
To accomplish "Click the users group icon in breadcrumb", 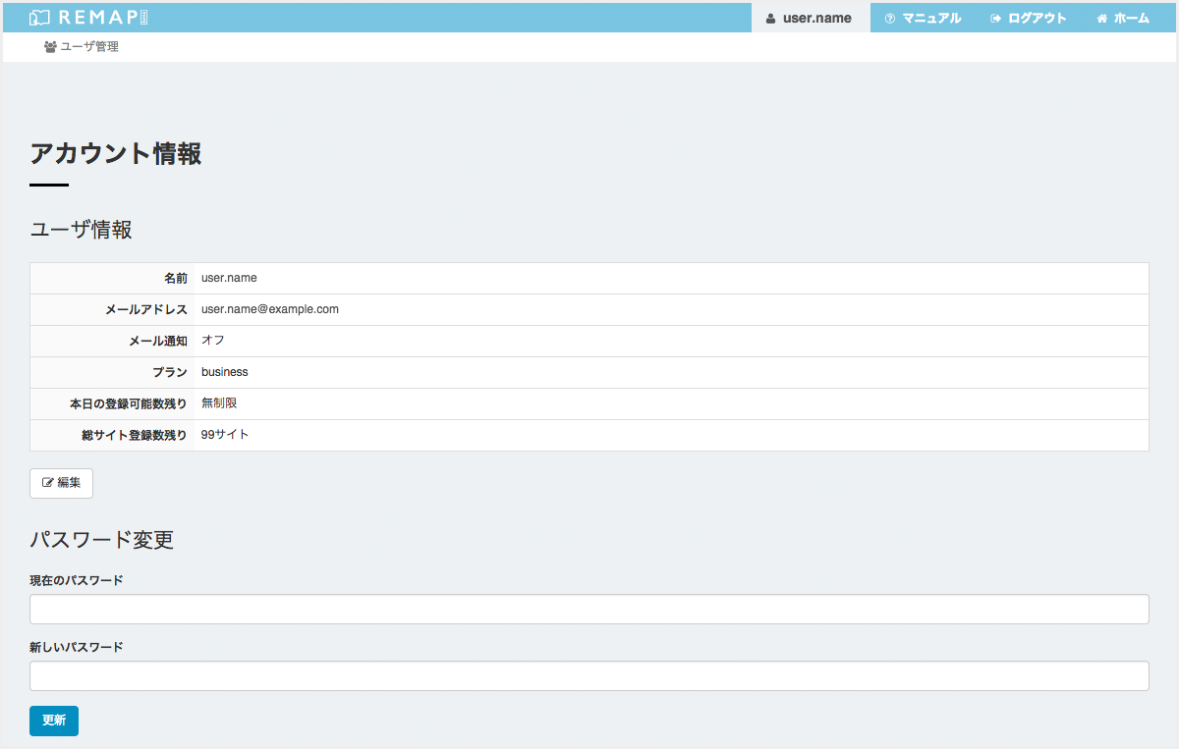I will (50, 46).
